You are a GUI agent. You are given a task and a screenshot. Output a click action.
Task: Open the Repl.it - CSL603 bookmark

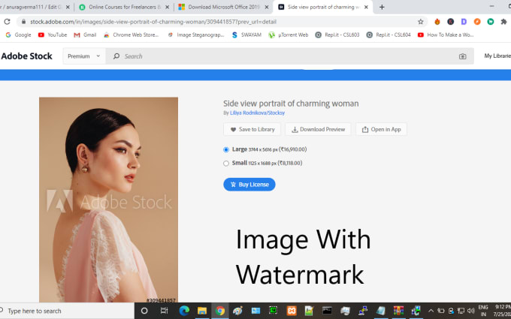(337, 35)
